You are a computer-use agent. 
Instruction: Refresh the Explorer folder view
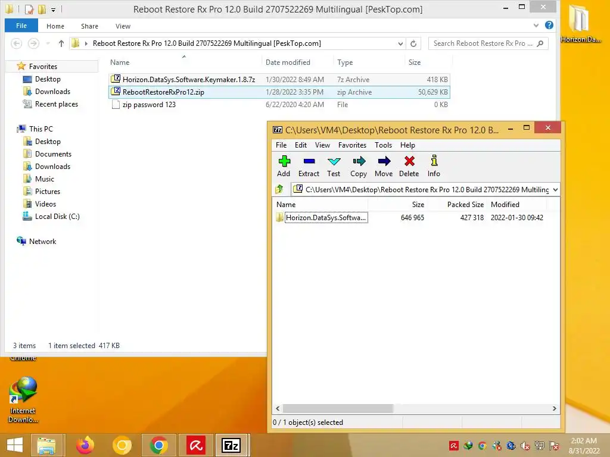[413, 43]
